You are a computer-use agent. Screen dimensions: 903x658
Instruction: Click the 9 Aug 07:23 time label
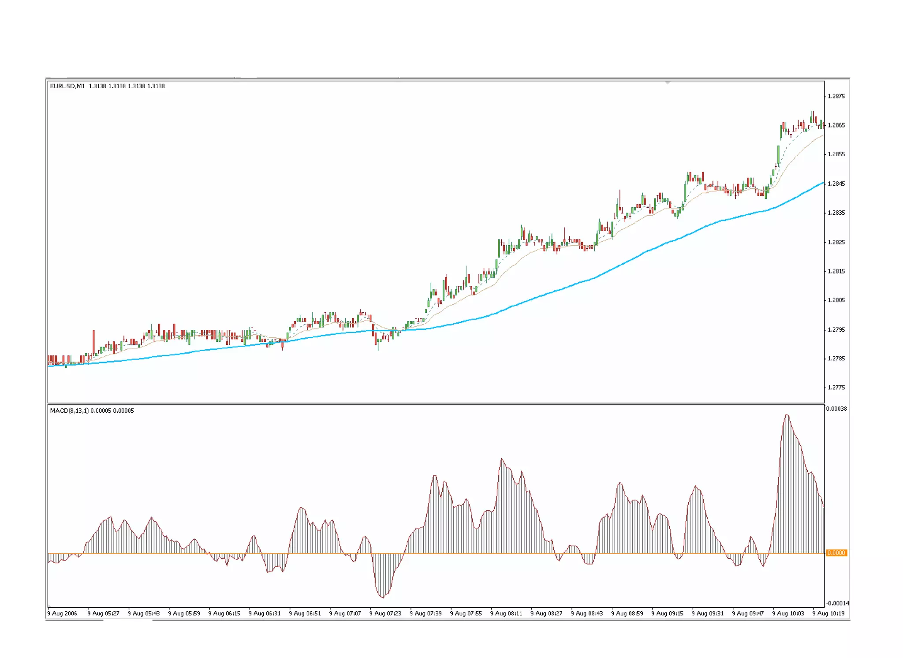tap(385, 613)
